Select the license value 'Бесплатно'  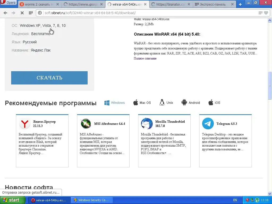pyautogui.click(x=41, y=34)
